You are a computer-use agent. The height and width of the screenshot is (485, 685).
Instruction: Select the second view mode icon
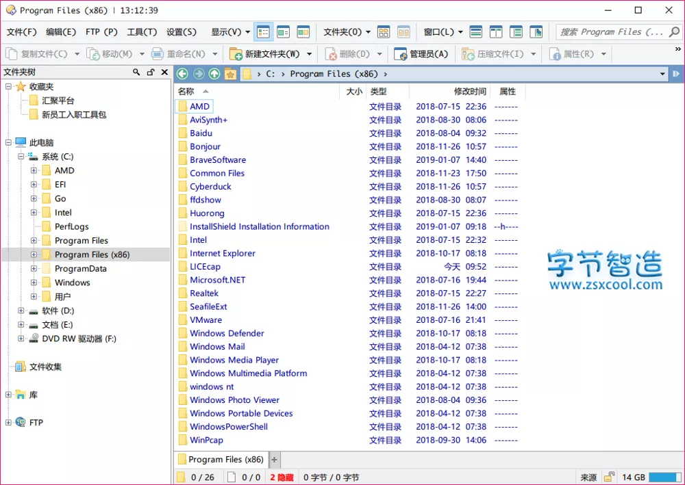tap(283, 32)
